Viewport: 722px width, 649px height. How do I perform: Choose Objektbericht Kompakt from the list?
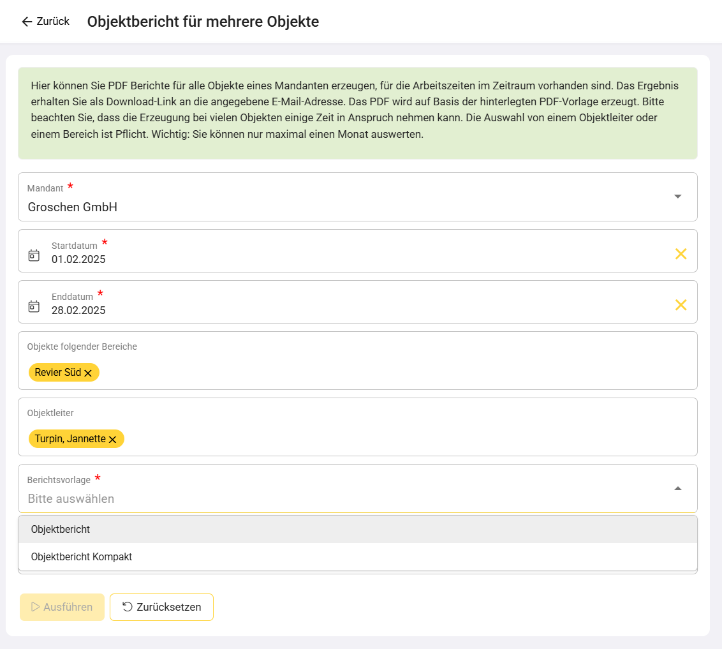point(82,557)
